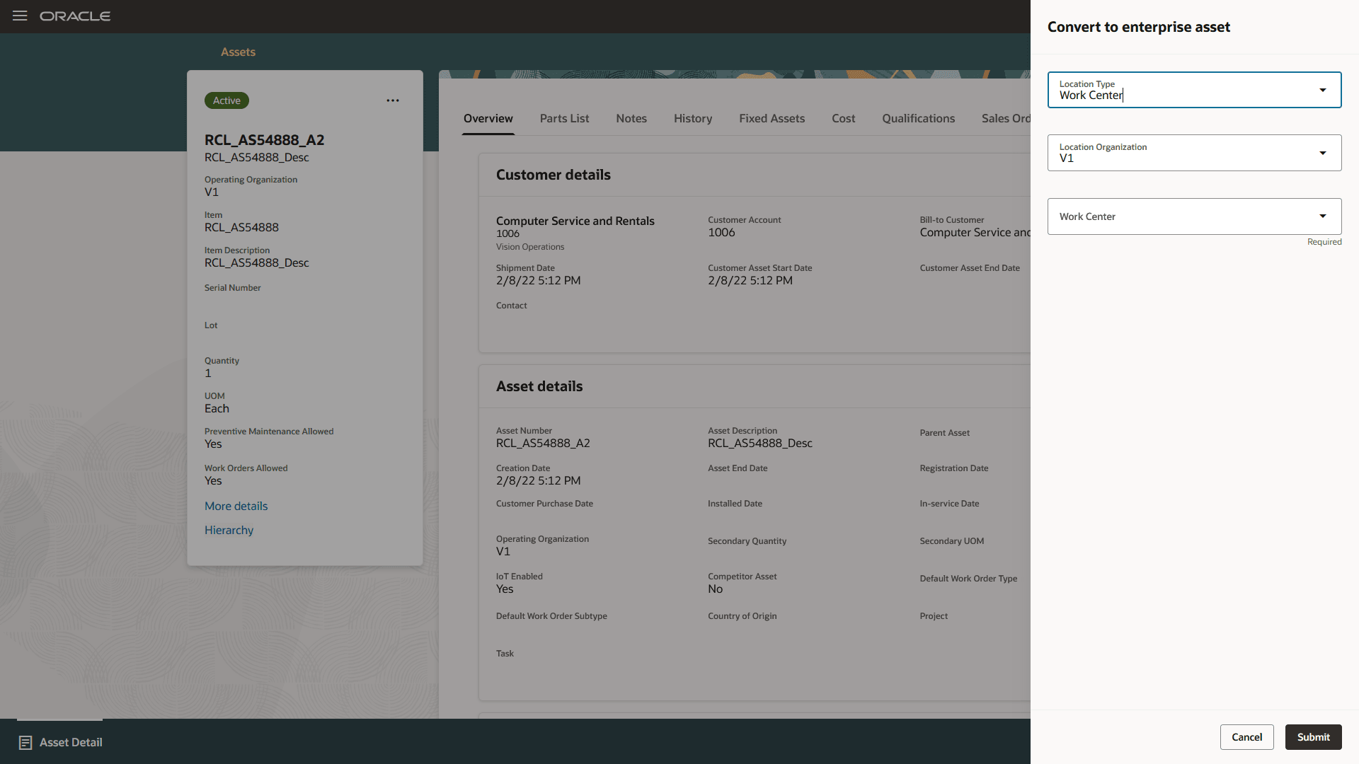Click the Asset Detail footer label
The image size is (1359, 764).
click(x=71, y=742)
